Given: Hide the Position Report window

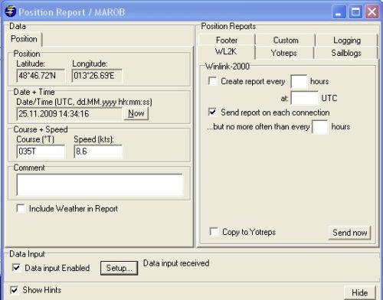Looking at the screenshot, I should tap(359, 292).
